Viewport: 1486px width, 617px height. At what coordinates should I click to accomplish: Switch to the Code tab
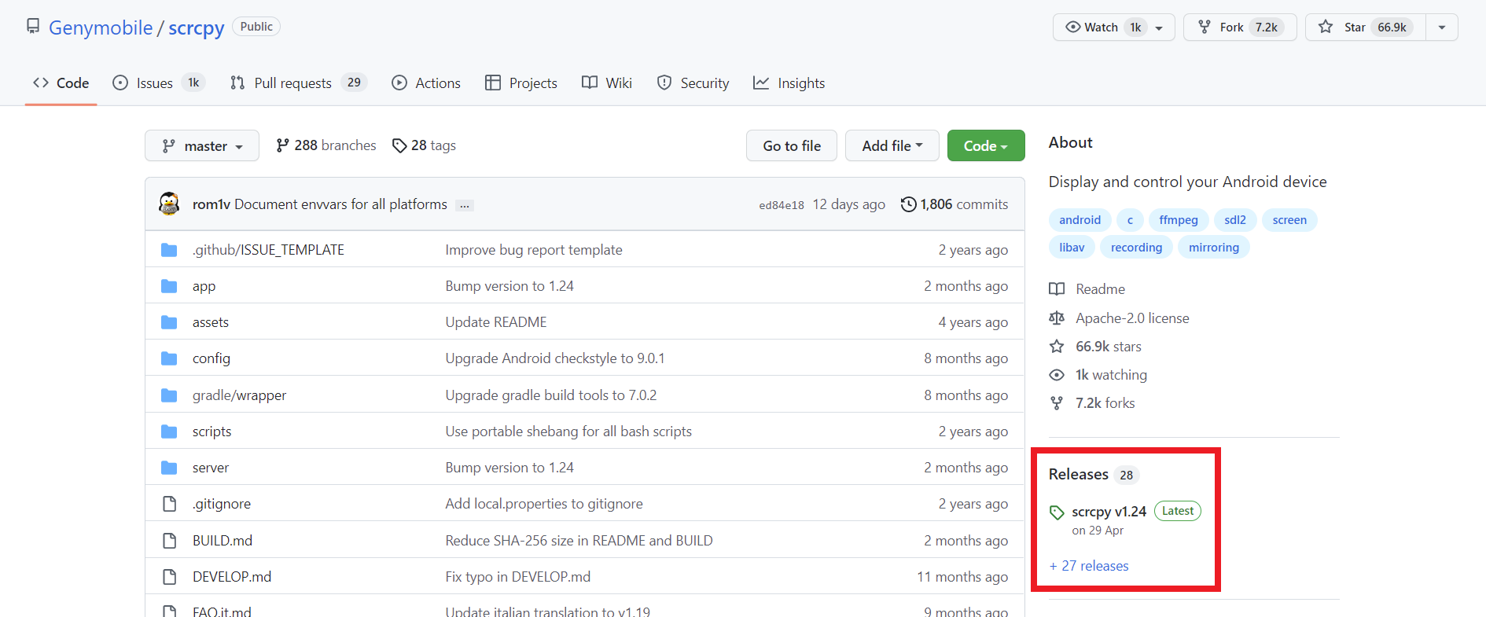tap(61, 83)
